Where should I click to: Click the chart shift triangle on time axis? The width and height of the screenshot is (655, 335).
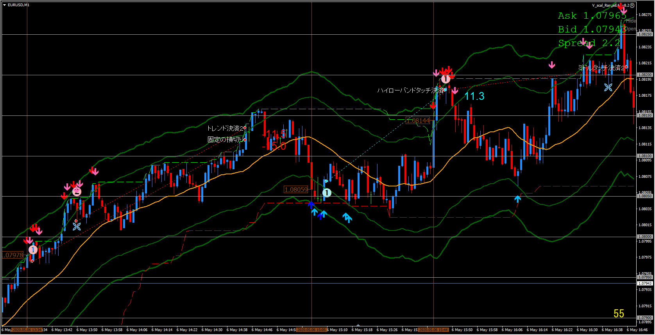tap(358, 325)
